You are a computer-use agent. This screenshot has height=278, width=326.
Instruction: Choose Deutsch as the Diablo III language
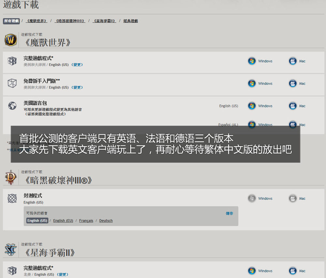[106, 221]
